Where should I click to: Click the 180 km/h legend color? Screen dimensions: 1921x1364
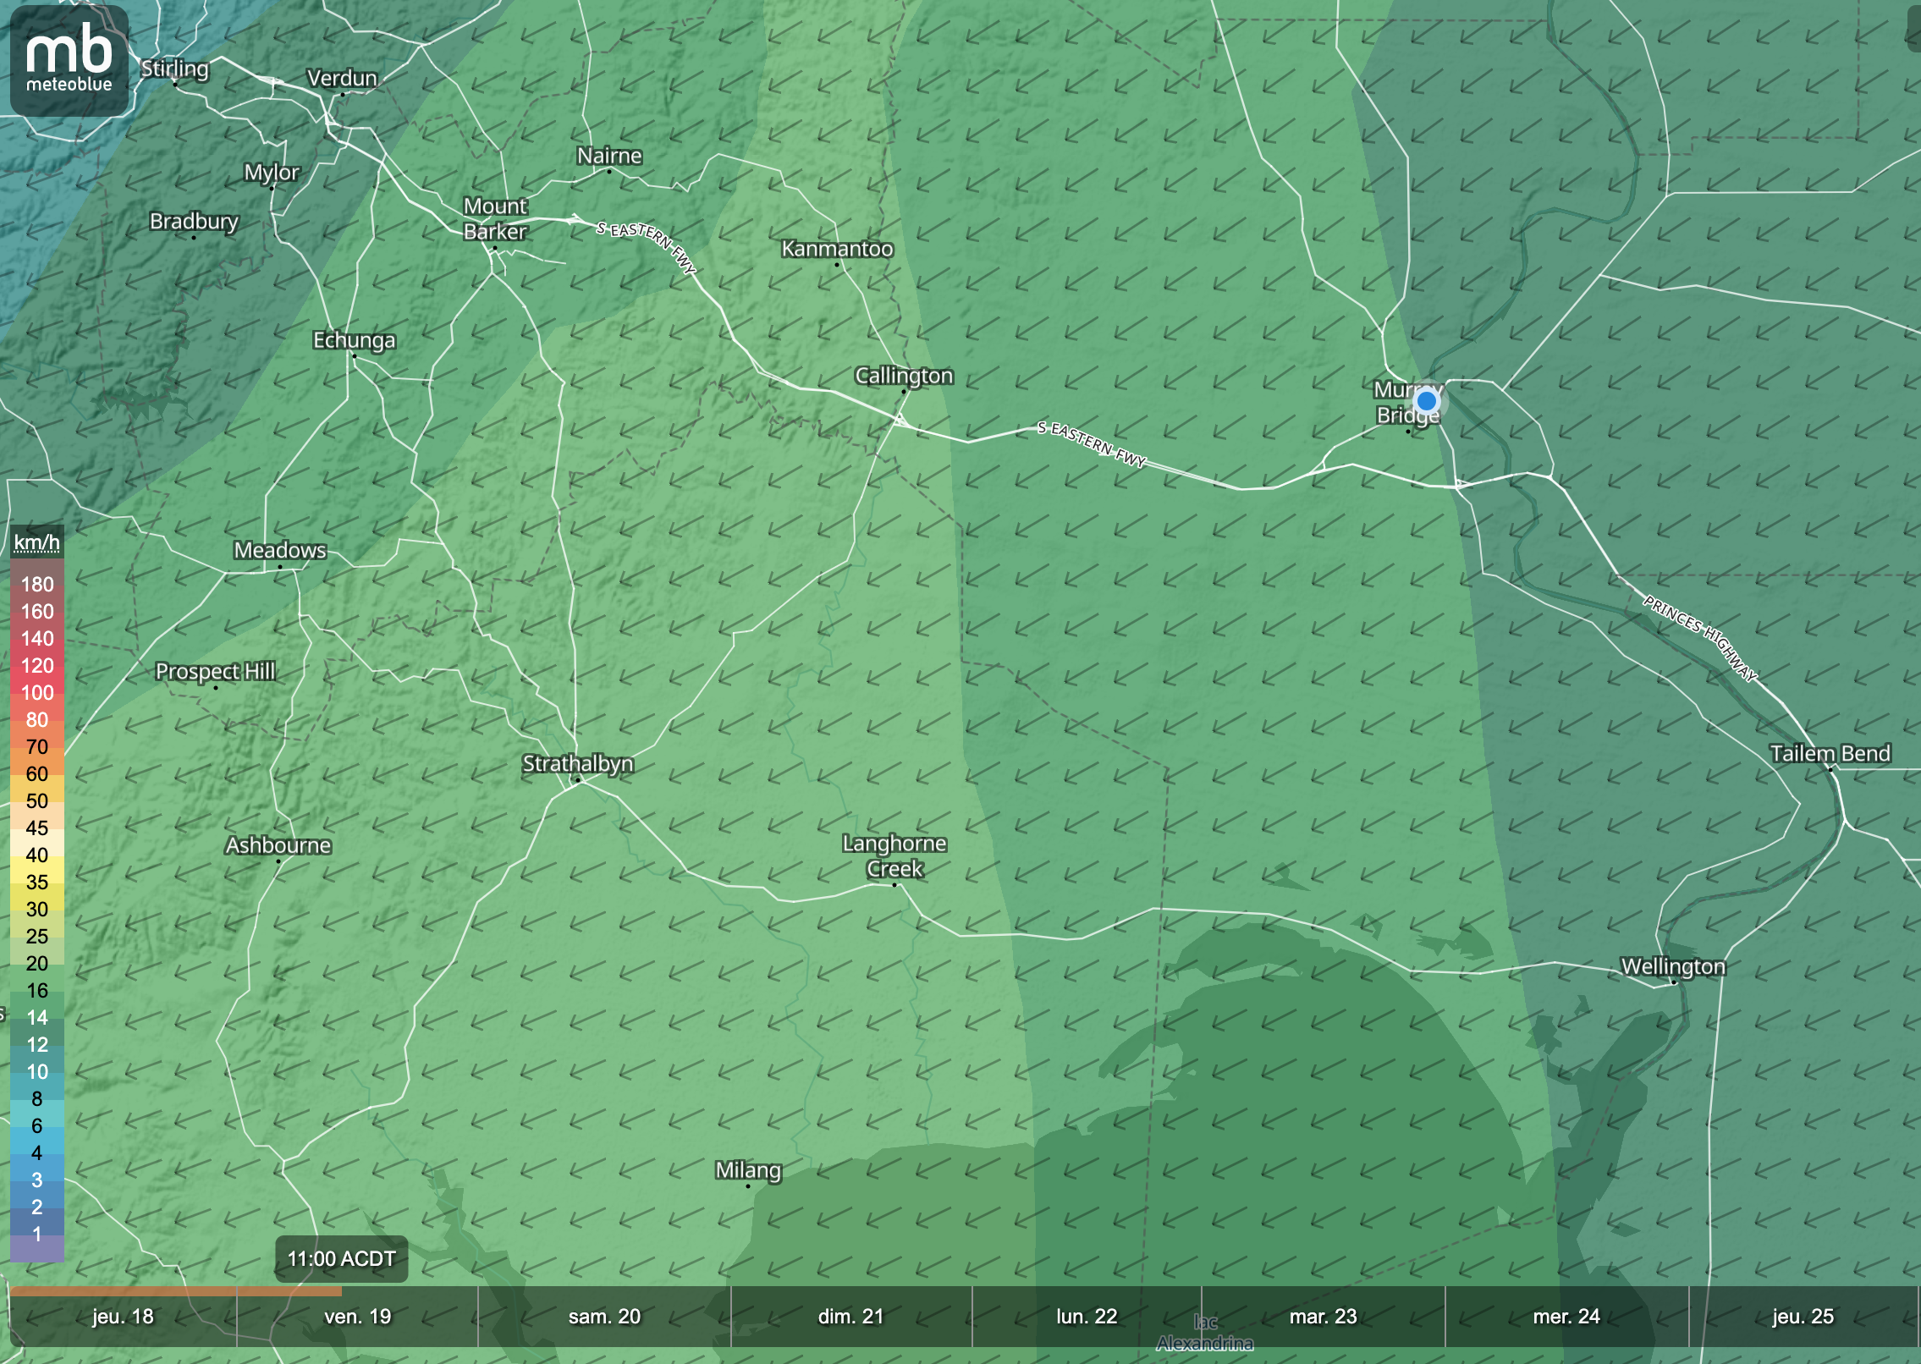37,585
